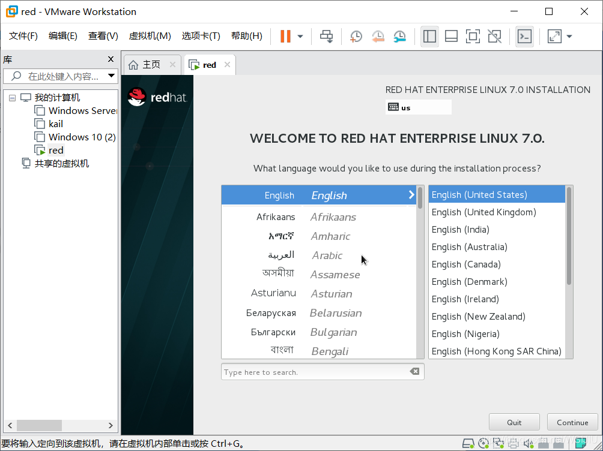Click the library horizontal scrollbar thumb
The height and width of the screenshot is (451, 603).
39,426
